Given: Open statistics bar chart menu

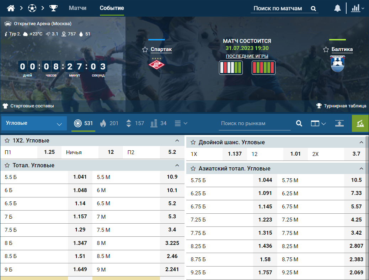Looking at the screenshot, I should pyautogui.click(x=358, y=8).
